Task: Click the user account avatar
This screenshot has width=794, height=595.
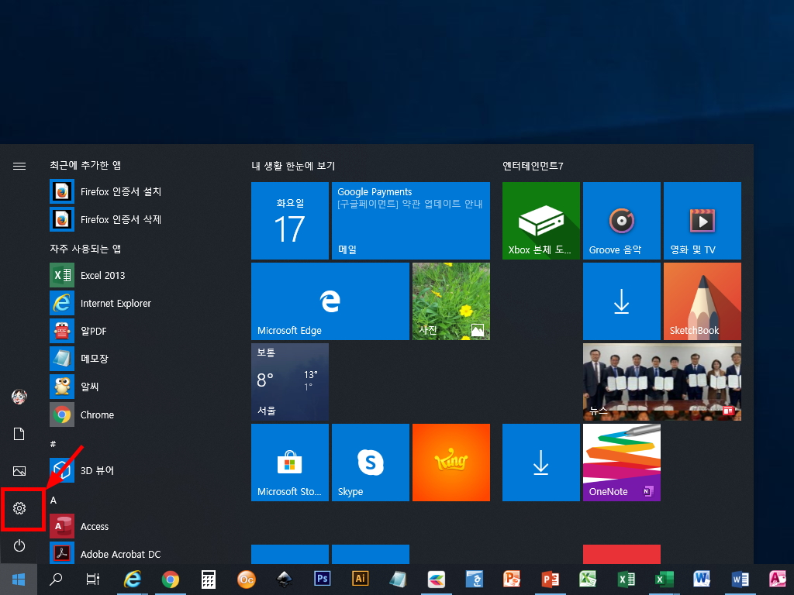Action: 19,396
